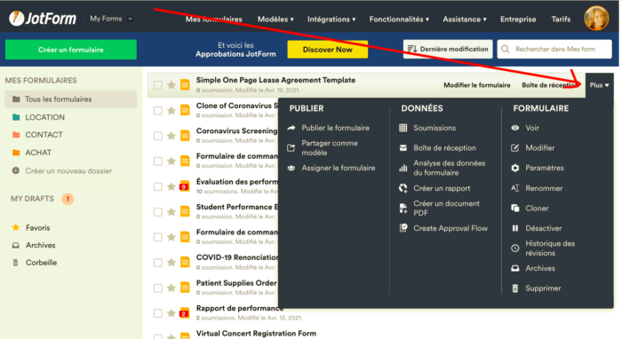Click the Assigner le formulaire icon
Image resolution: width=622 pixels, height=339 pixels.
tap(291, 168)
